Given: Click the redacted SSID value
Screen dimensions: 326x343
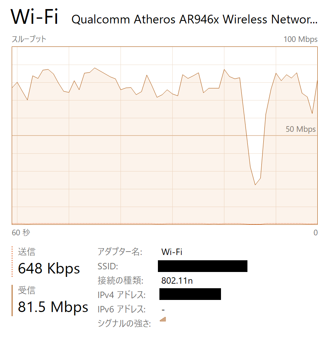Looking at the screenshot, I should 202,266.
